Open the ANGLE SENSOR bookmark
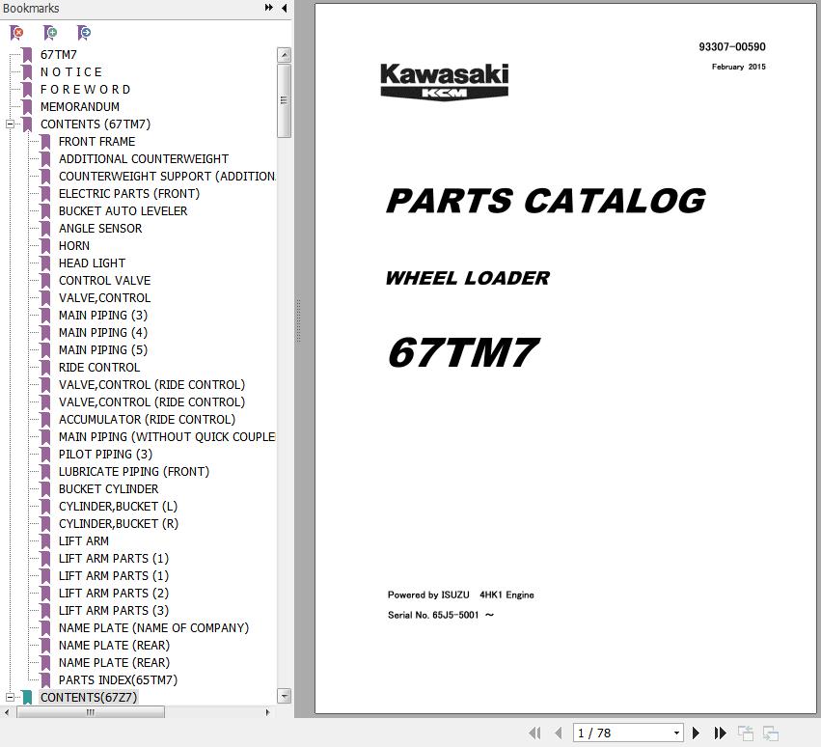This screenshot has height=747, width=821. pyautogui.click(x=100, y=228)
